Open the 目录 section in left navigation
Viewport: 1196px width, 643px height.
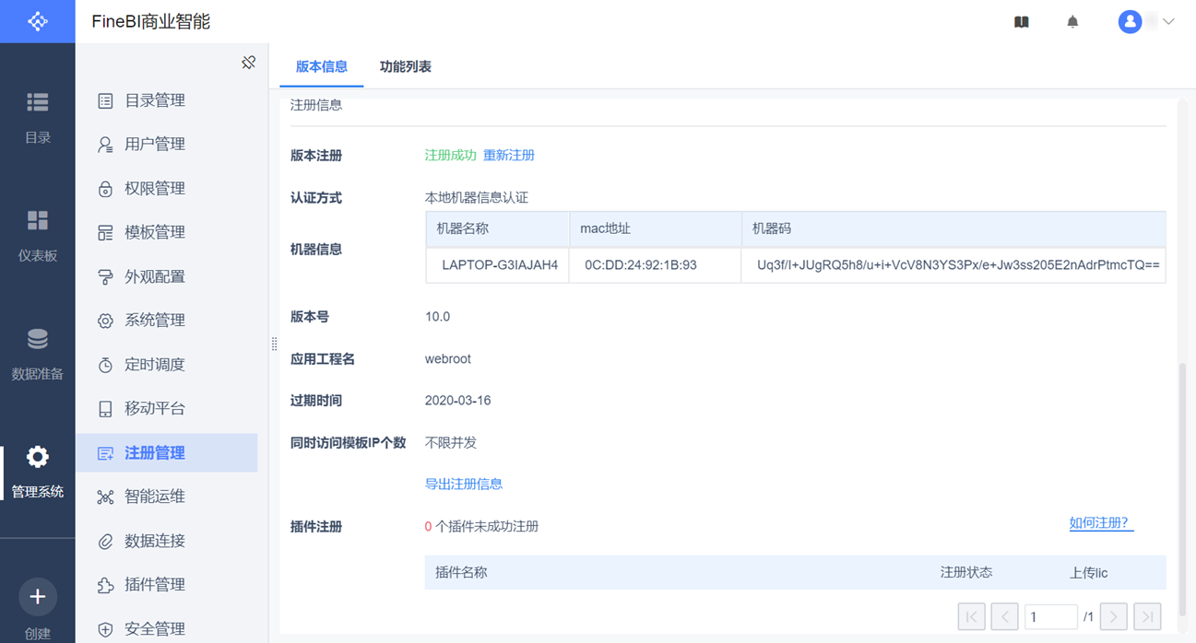[x=37, y=116]
